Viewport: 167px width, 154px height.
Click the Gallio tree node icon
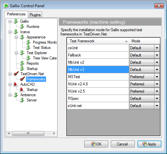coord(16,21)
